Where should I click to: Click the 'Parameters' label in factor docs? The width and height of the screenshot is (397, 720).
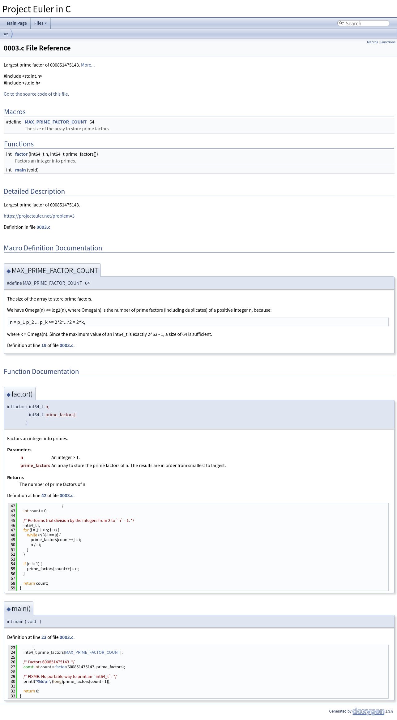click(19, 450)
